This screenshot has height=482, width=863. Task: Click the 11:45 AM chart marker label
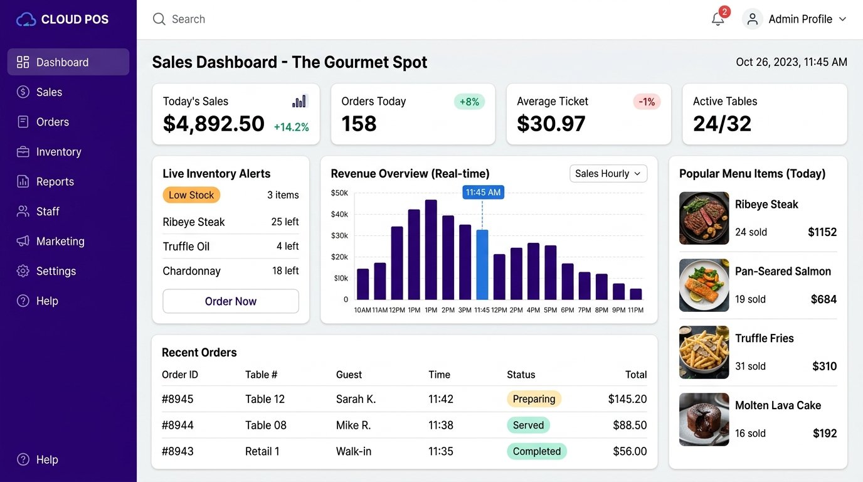tap(483, 192)
